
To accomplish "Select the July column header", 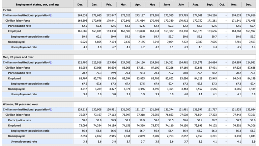I will click(181, 5).
